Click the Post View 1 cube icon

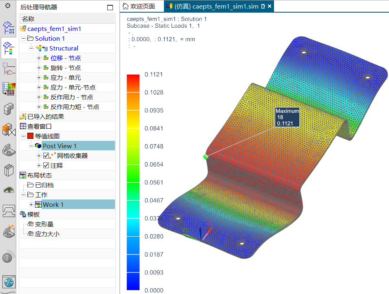38,146
